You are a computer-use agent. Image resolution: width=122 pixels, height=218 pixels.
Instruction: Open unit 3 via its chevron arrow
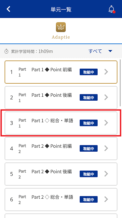[106, 123]
